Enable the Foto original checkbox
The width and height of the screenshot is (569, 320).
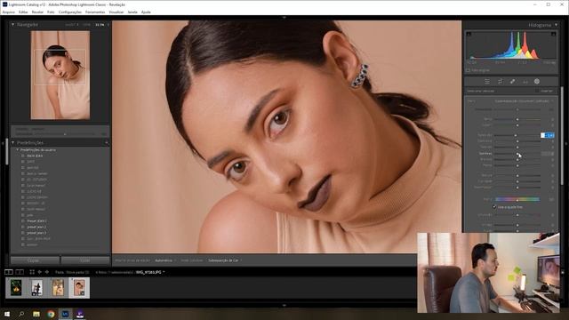pyautogui.click(x=469, y=70)
